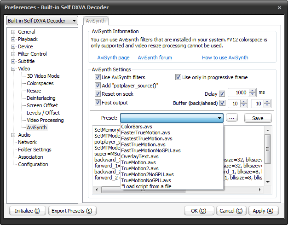
Task: Select Video Processing tree item
Action: coord(45,120)
